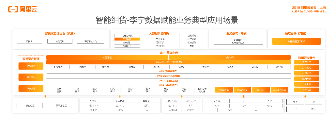Image resolution: width=334 pixels, height=134 pixels.
Task: Click the 李宁·数据中台 heading
Action: [169, 53]
